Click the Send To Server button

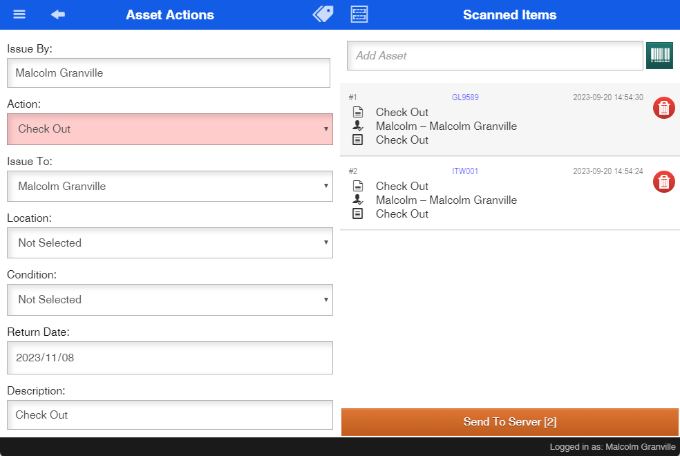[509, 422]
